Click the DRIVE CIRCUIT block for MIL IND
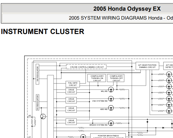Viewport: 173px width, 138px height. point(71,91)
